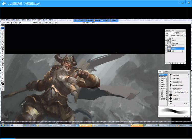192x139 pixels.
Task: Select 画笔笔尖形状 brush tip shape
Action: (x=163, y=77)
